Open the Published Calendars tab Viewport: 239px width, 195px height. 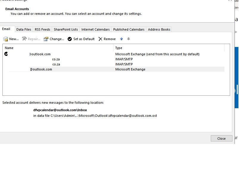(x=129, y=29)
